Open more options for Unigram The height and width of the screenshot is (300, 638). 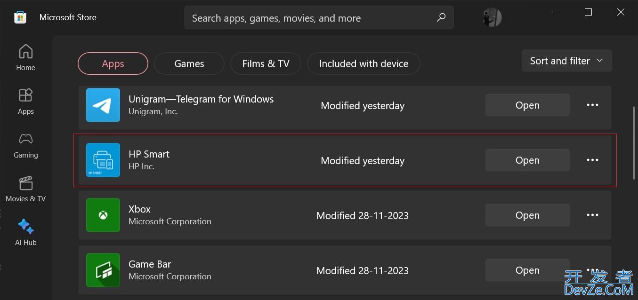coord(592,105)
